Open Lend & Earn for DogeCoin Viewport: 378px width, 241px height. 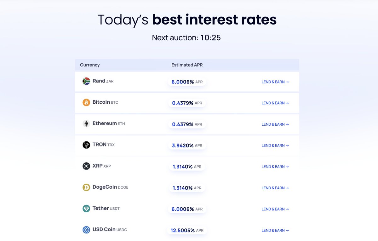[x=275, y=188]
